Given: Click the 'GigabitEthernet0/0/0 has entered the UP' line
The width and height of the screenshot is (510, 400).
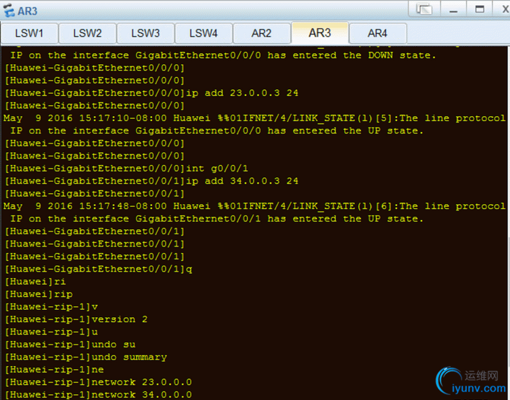Looking at the screenshot, I should click(217, 131).
